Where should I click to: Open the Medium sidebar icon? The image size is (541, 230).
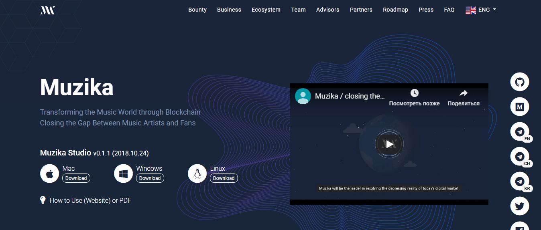tap(520, 107)
